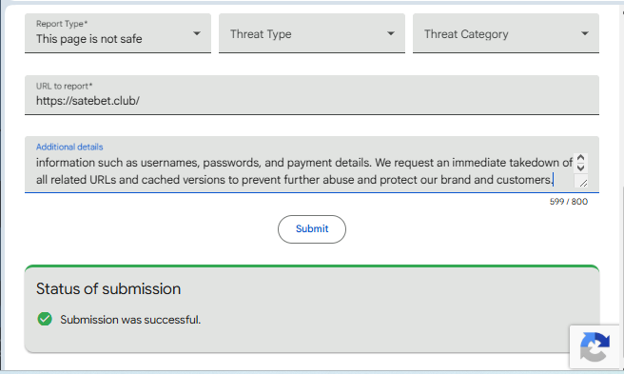This screenshot has width=624, height=374.
Task: Click the '599 / 800' character counter
Action: click(568, 202)
